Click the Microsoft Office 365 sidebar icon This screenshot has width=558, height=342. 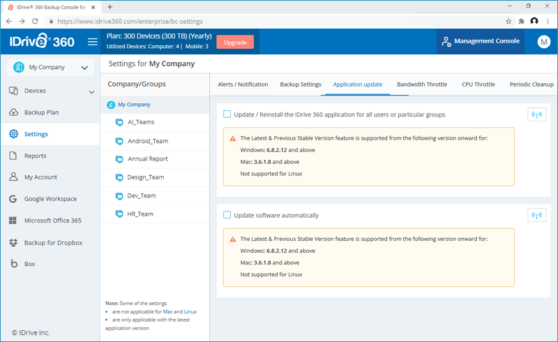(13, 221)
